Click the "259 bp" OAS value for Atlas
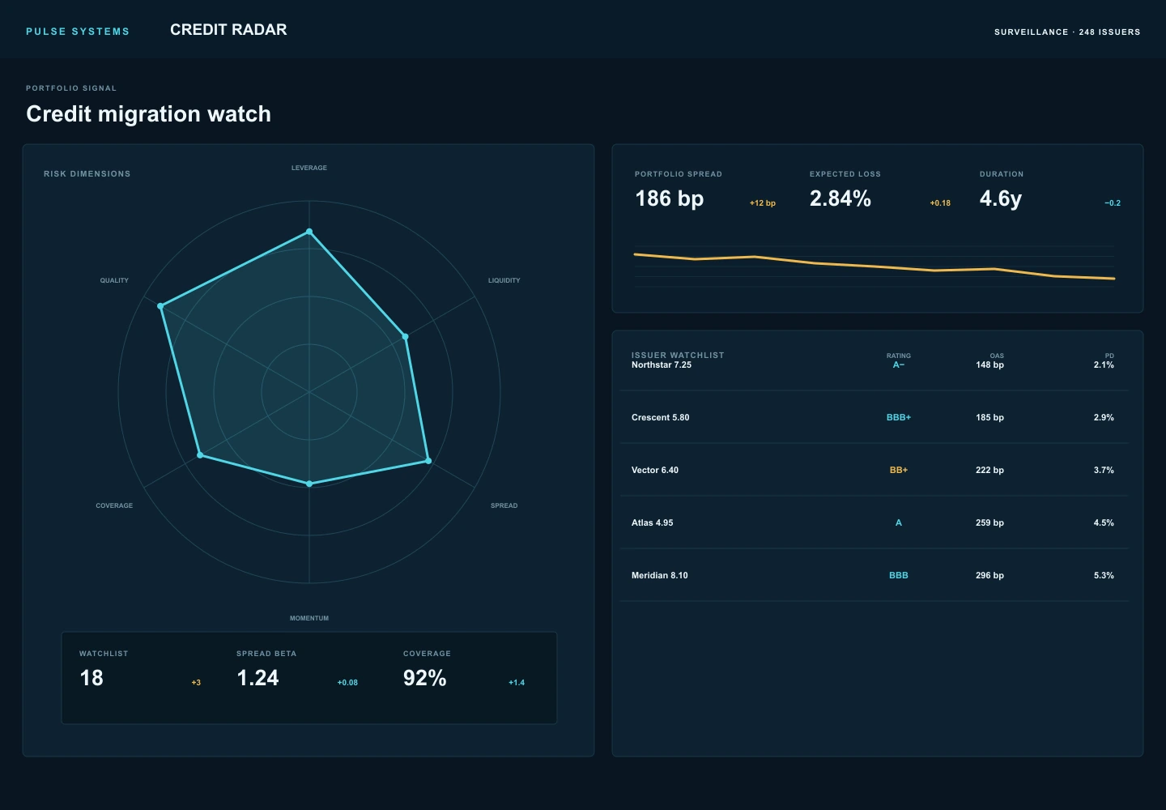Viewport: 1166px width, 810px height. (x=989, y=523)
